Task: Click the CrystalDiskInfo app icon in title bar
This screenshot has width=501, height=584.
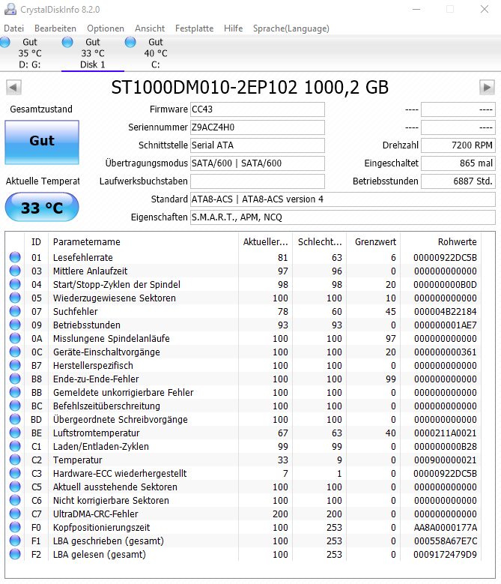Action: point(10,9)
